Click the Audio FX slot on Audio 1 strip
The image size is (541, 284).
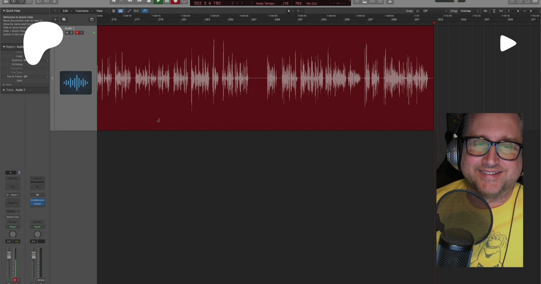13,203
